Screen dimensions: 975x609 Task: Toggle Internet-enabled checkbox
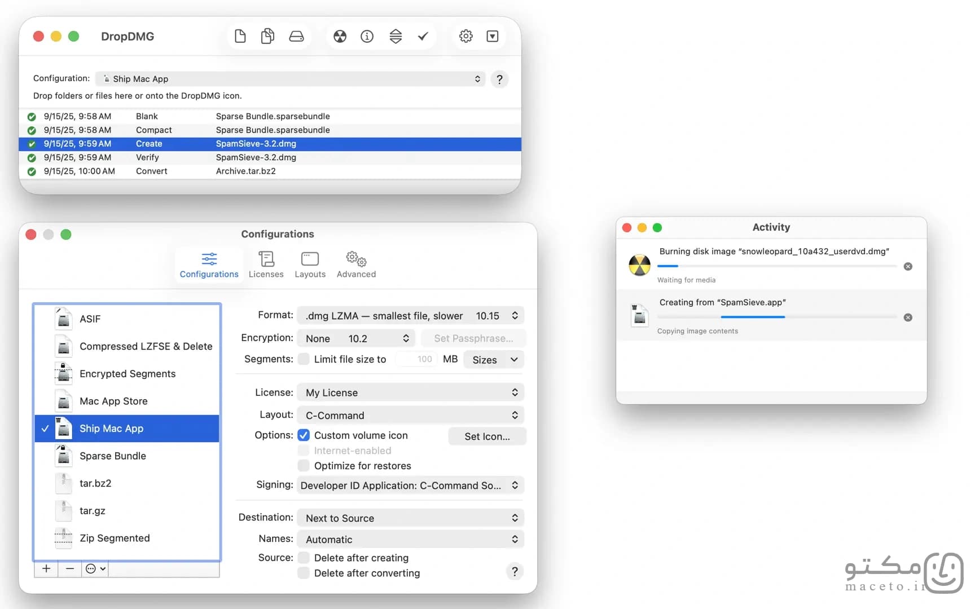pyautogui.click(x=304, y=451)
